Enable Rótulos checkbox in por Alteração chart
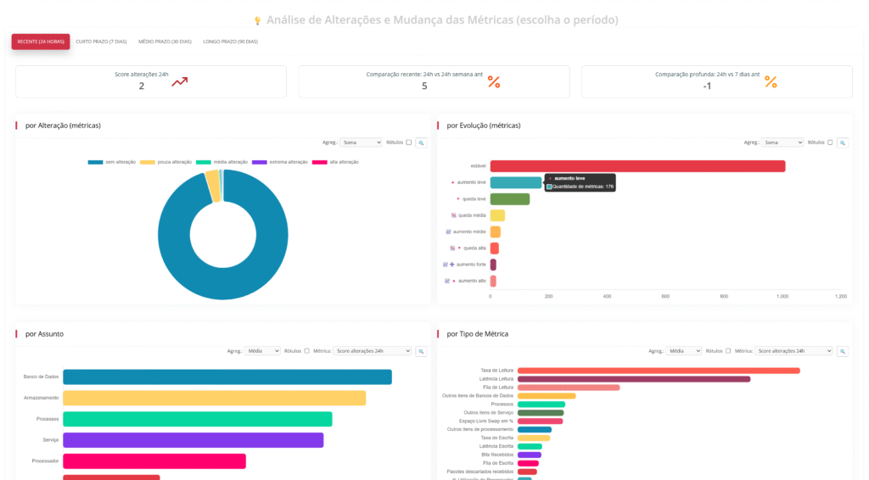The height and width of the screenshot is (480, 869). (x=408, y=142)
